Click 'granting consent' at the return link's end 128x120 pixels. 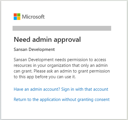93,100
